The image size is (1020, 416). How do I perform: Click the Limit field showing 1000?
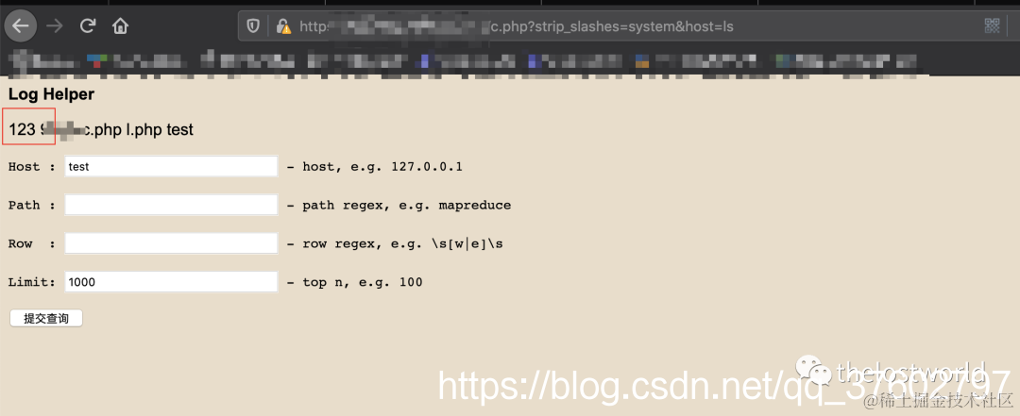click(x=172, y=282)
